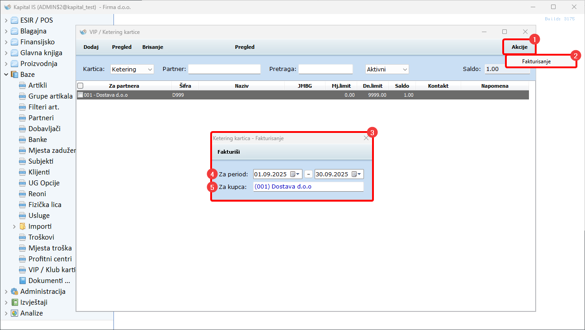Open the Izvještaji reports icon
The image size is (585, 330).
[x=14, y=302]
